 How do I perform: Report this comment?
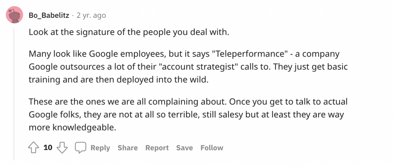[x=157, y=148]
